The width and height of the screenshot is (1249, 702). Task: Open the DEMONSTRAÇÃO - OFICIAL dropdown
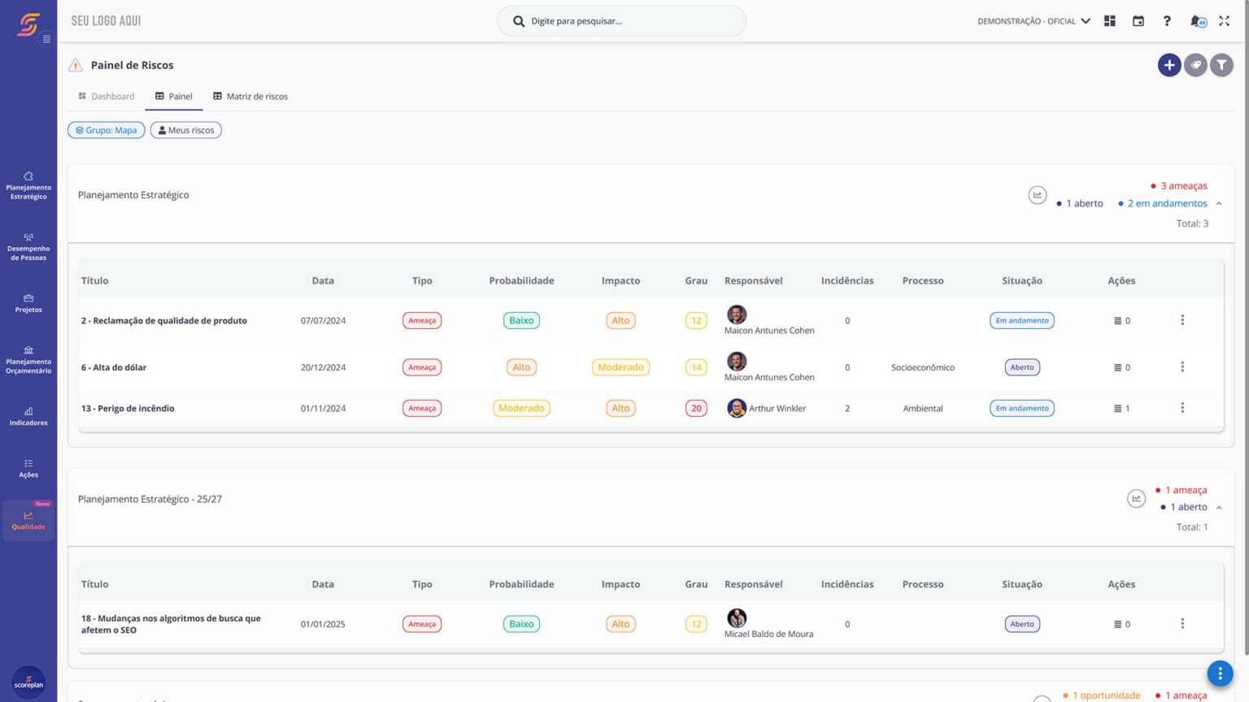pyautogui.click(x=1034, y=21)
